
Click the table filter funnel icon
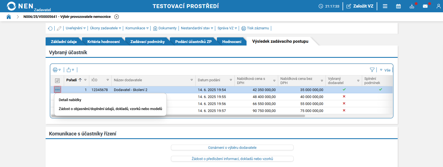[372, 70]
